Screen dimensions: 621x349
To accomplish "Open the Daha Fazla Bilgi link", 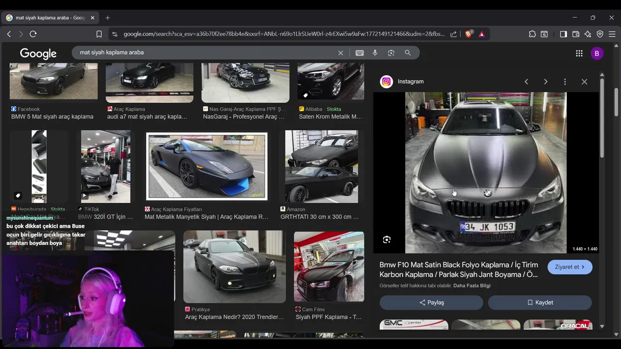I will coord(472,286).
